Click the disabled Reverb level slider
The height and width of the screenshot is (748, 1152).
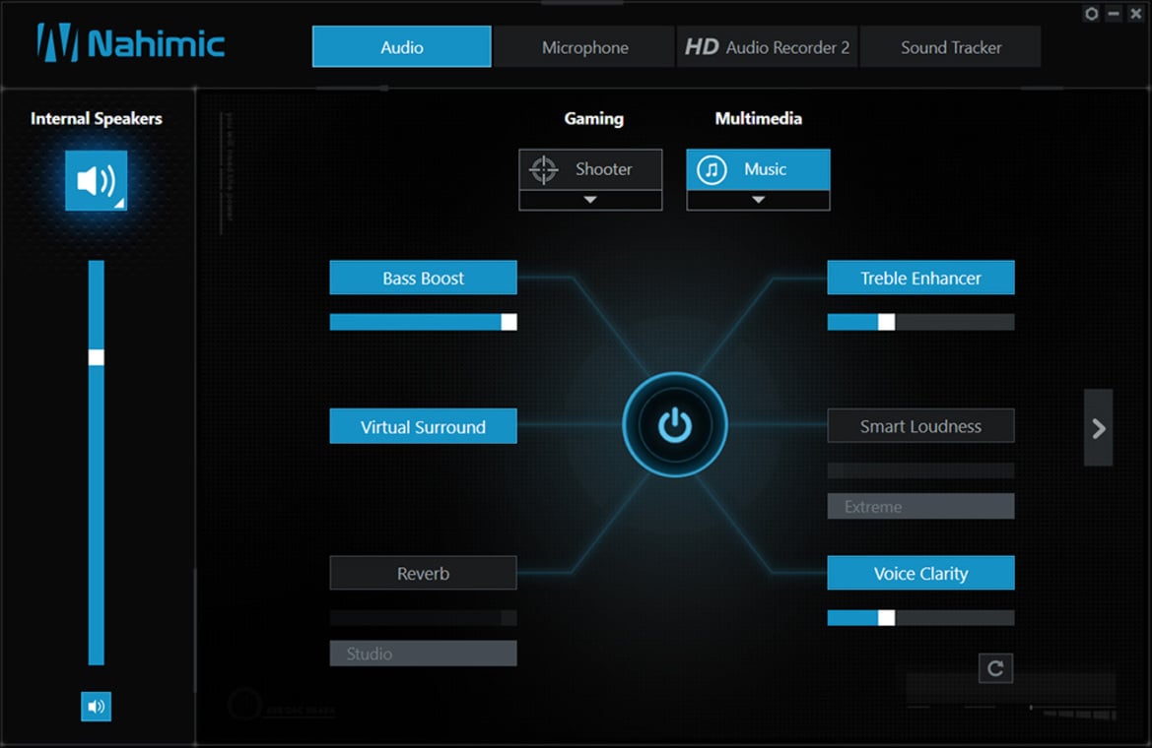(x=423, y=618)
